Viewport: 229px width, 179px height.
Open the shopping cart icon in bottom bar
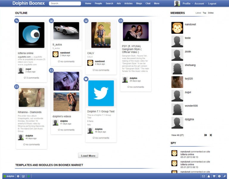[214, 176]
